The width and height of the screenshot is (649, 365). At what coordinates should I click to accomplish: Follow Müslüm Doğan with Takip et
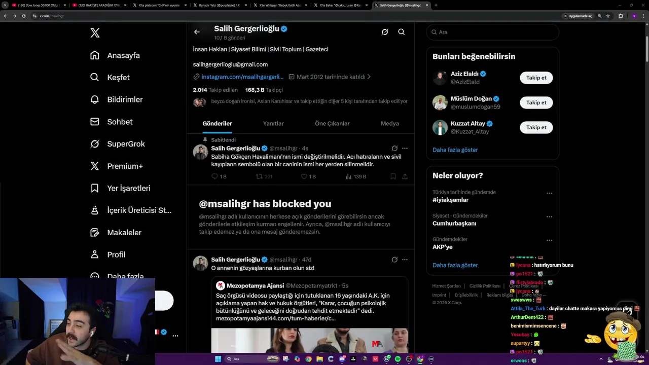[x=536, y=102]
